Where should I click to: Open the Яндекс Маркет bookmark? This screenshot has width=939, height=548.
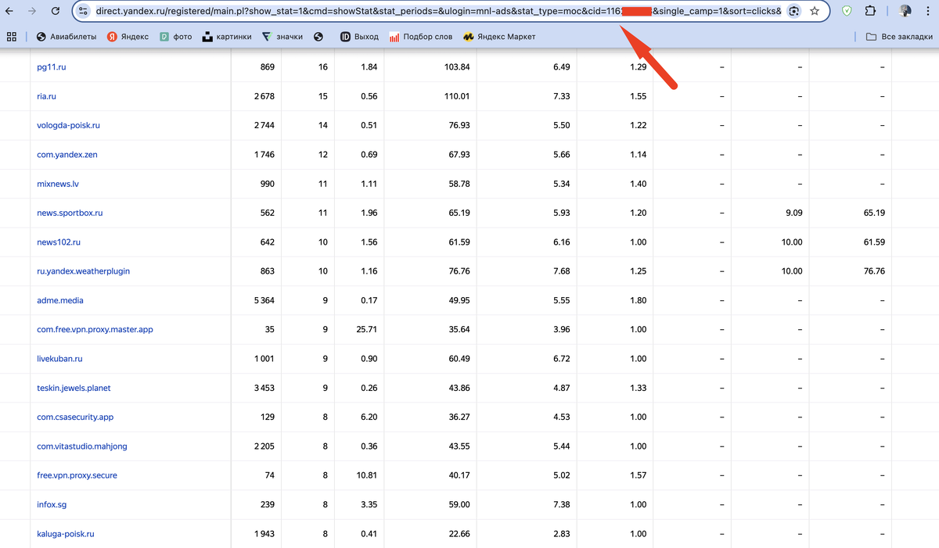point(499,37)
